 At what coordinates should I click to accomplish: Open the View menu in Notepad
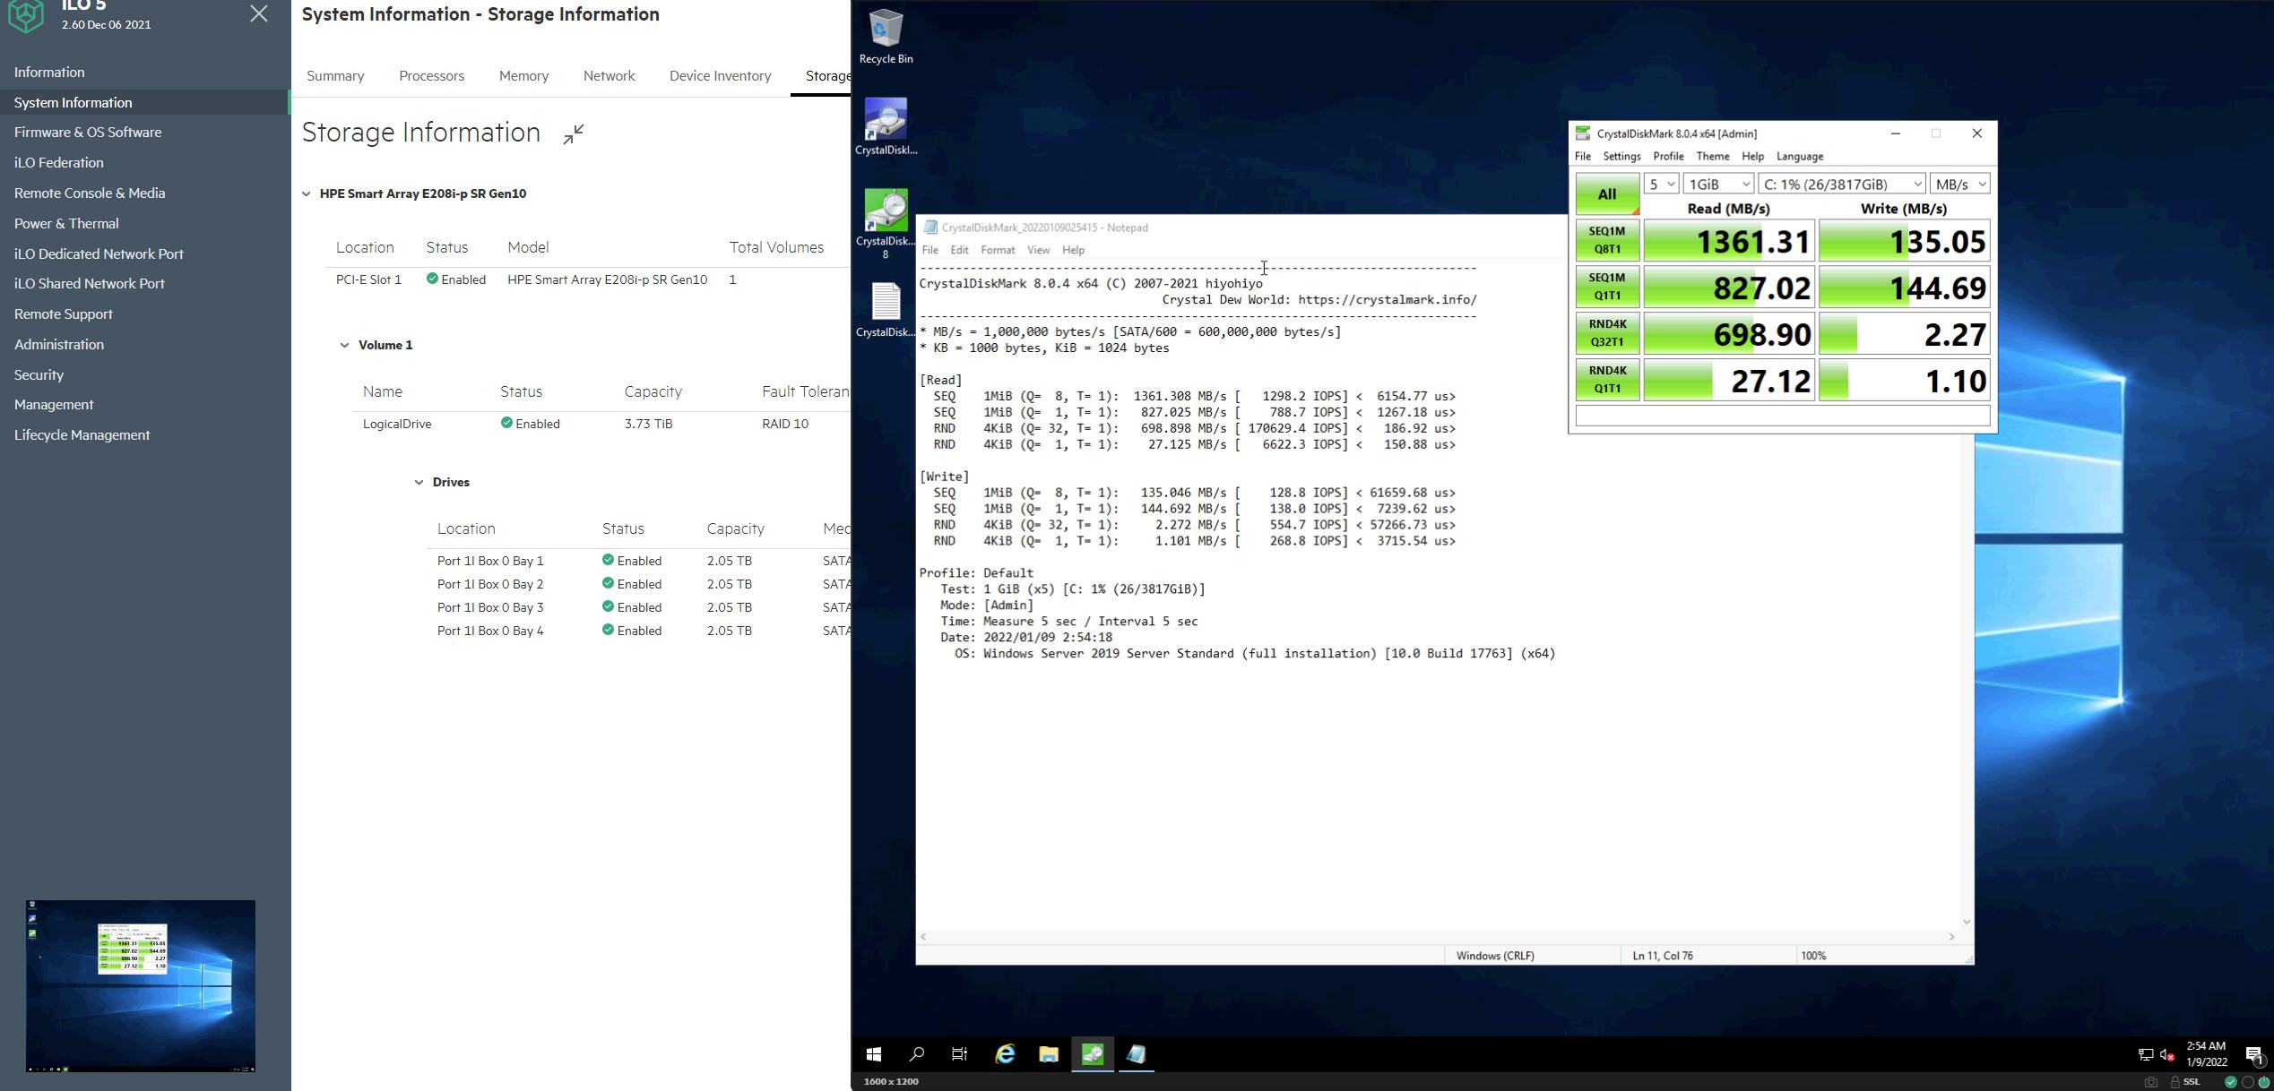tap(1038, 250)
